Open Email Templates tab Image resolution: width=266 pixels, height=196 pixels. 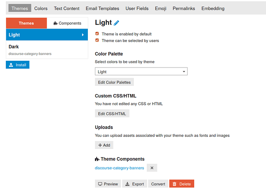click(x=102, y=8)
